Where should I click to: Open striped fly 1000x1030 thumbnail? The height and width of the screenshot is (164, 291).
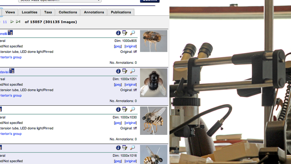154,121
